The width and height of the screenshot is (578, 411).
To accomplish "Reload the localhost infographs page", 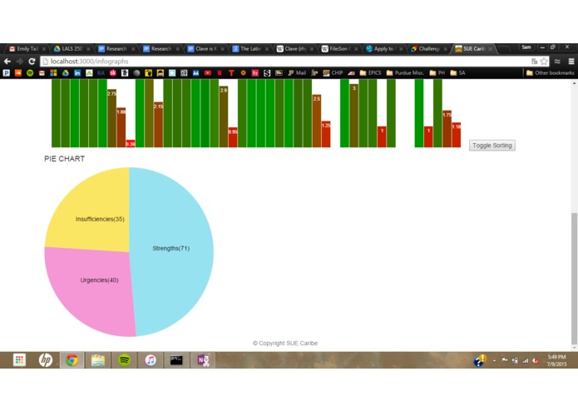I will 32,62.
